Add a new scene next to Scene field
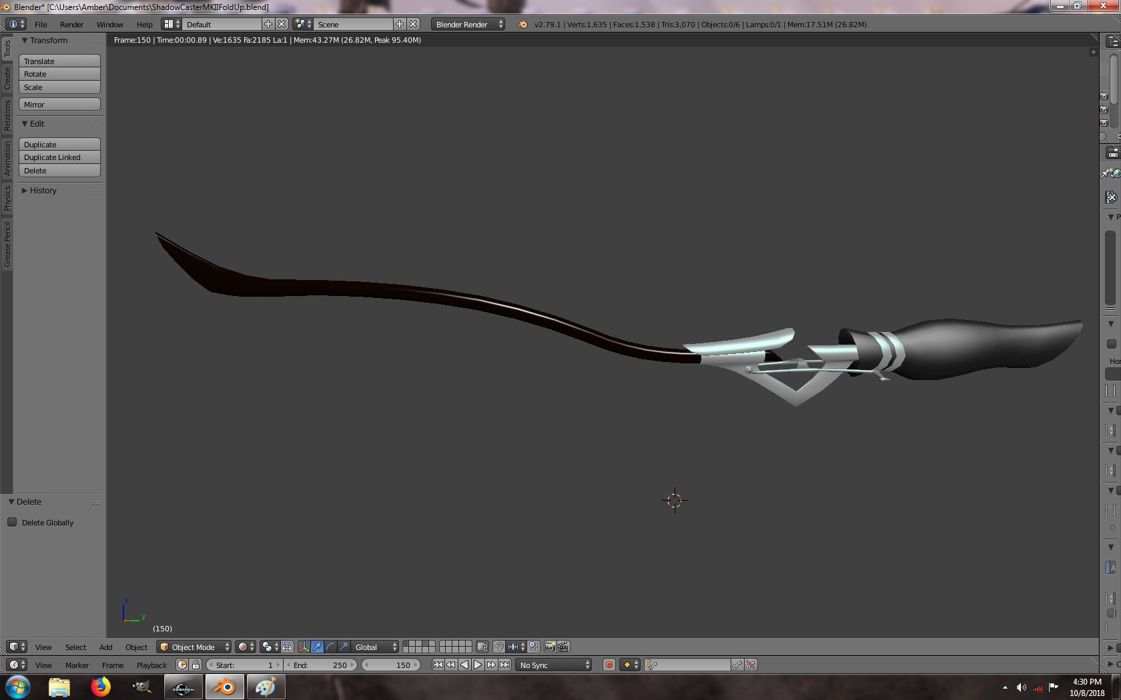 point(400,24)
